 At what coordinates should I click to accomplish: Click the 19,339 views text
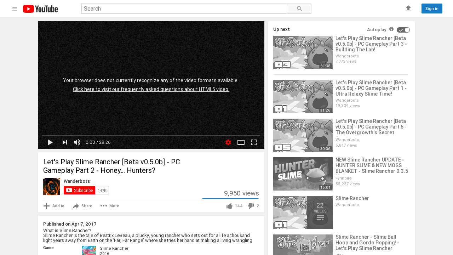[348, 106]
